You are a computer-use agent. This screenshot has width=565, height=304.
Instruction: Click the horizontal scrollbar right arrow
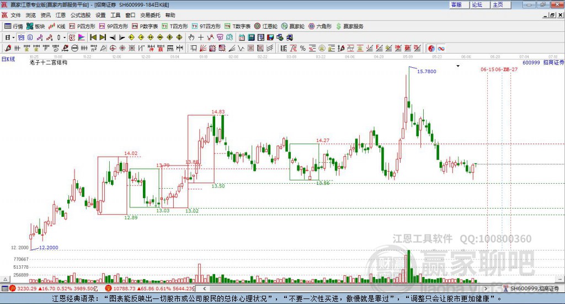point(486,289)
